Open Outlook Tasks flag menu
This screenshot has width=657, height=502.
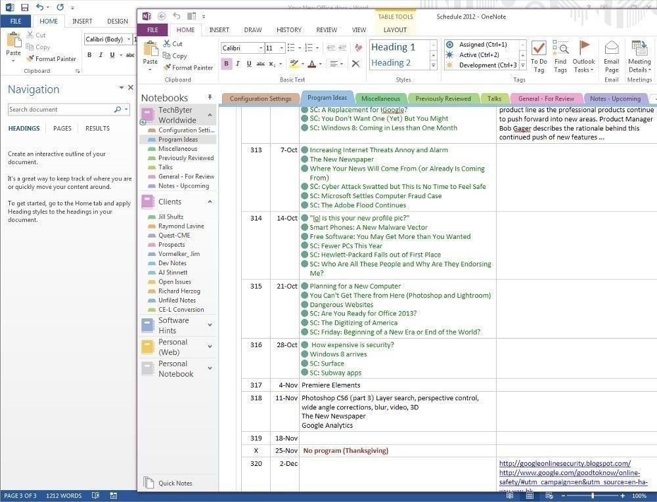[583, 56]
